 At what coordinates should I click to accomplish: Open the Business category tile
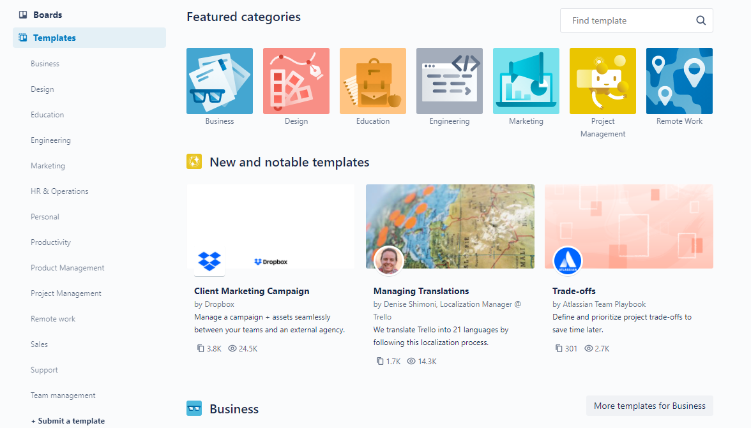pos(220,81)
